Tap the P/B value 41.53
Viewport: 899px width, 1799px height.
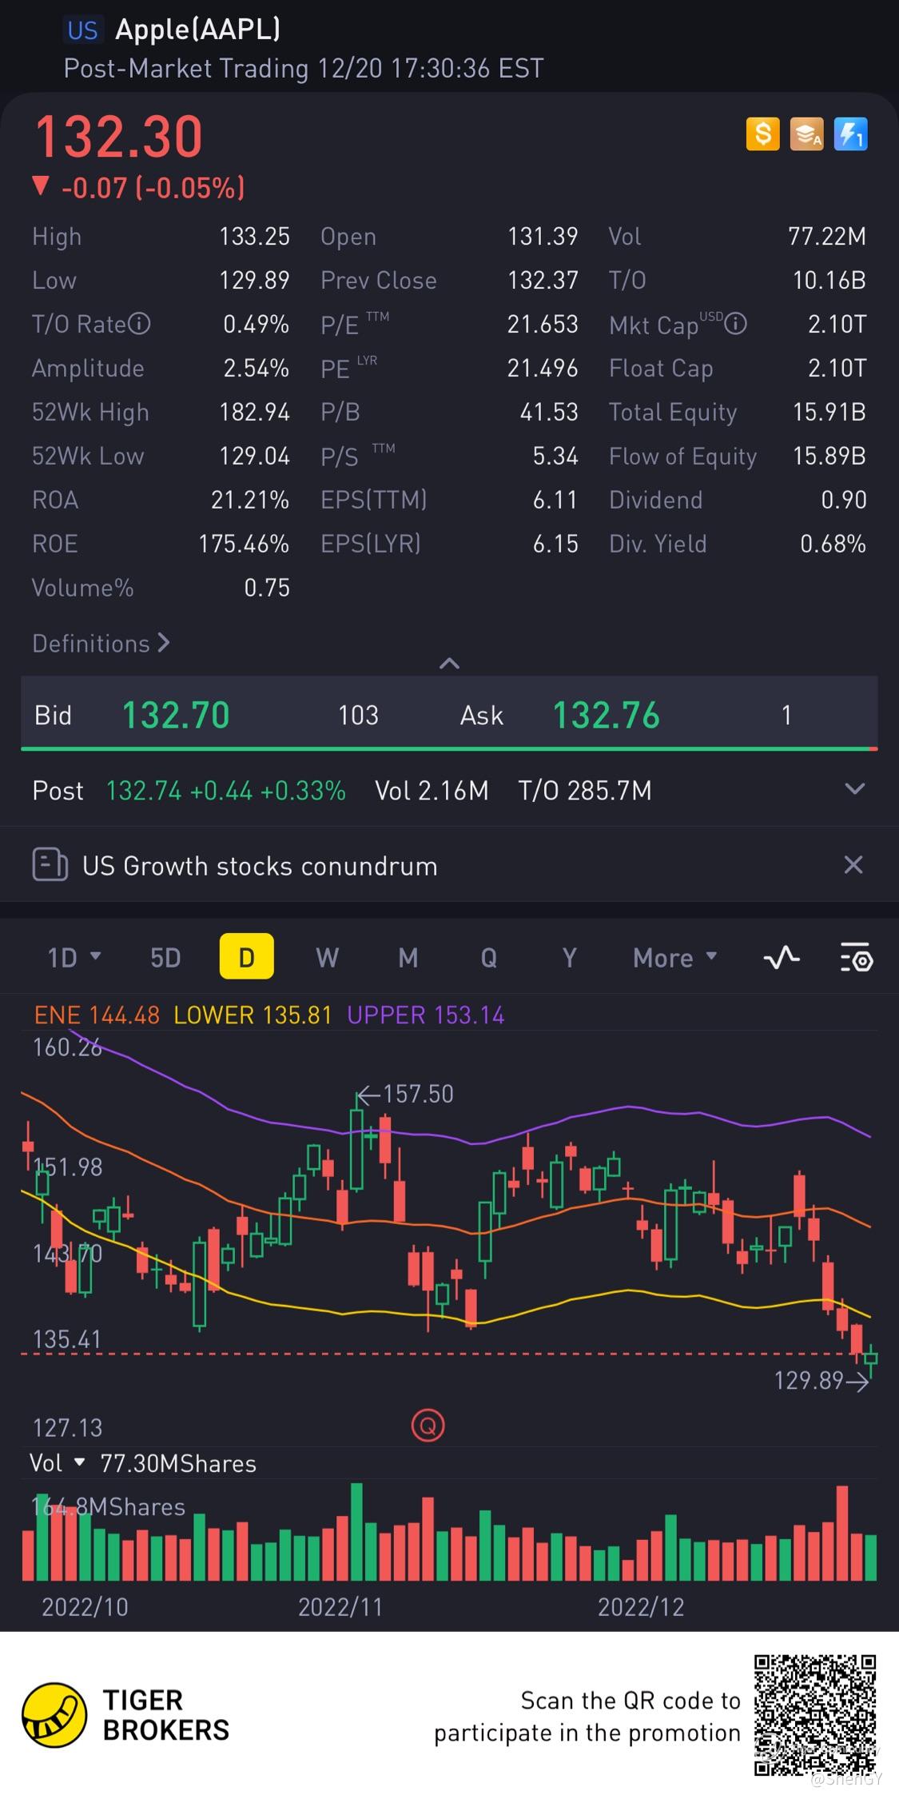[x=549, y=412]
